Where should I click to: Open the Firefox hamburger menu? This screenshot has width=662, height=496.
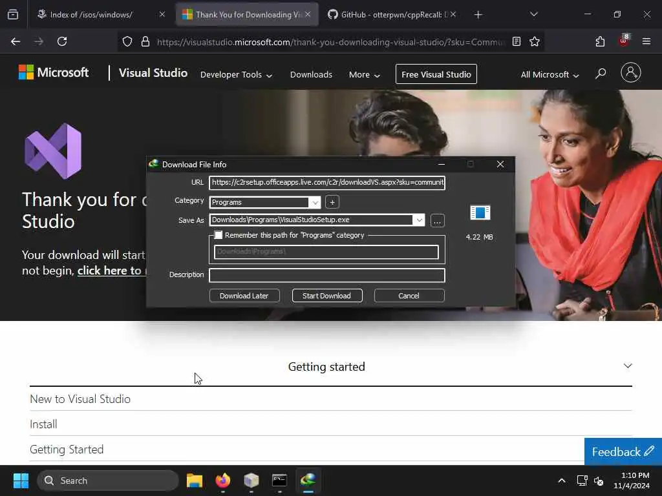pyautogui.click(x=646, y=41)
